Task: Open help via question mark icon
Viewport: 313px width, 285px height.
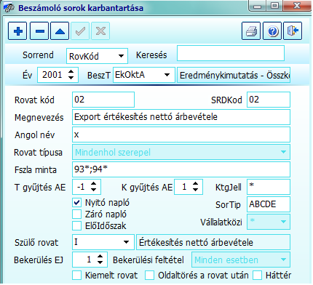Action: point(272,31)
